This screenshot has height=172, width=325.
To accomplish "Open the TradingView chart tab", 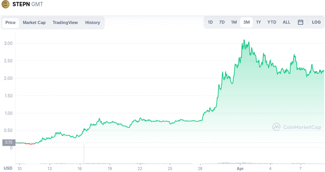I will pyautogui.click(x=65, y=22).
